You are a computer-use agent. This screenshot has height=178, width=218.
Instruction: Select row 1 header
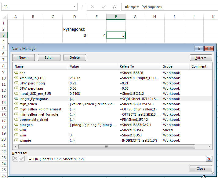pyautogui.click(x=3, y=23)
